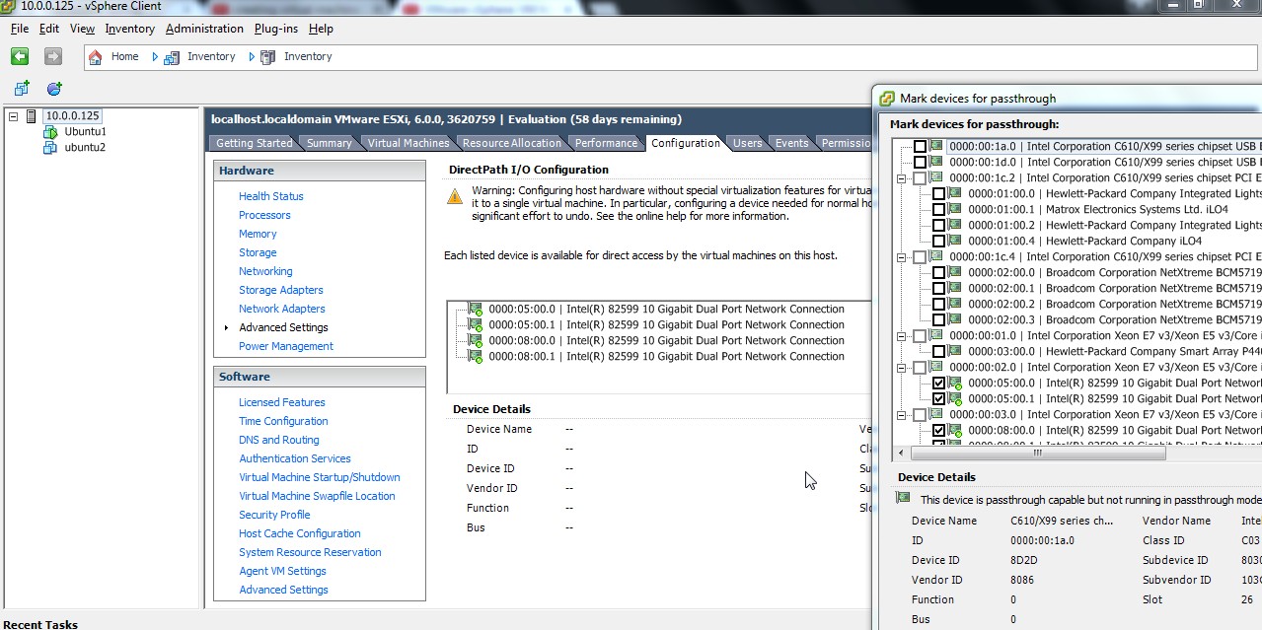Click the second Inventory breadcrumb host icon
1262x630 pixels.
[x=267, y=57]
